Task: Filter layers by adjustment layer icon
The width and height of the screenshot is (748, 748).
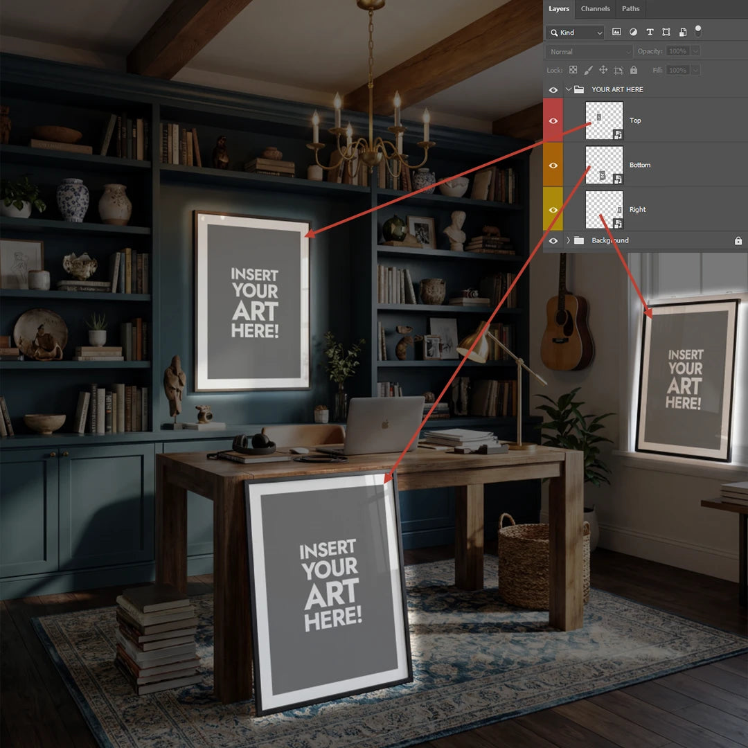Action: tap(633, 33)
